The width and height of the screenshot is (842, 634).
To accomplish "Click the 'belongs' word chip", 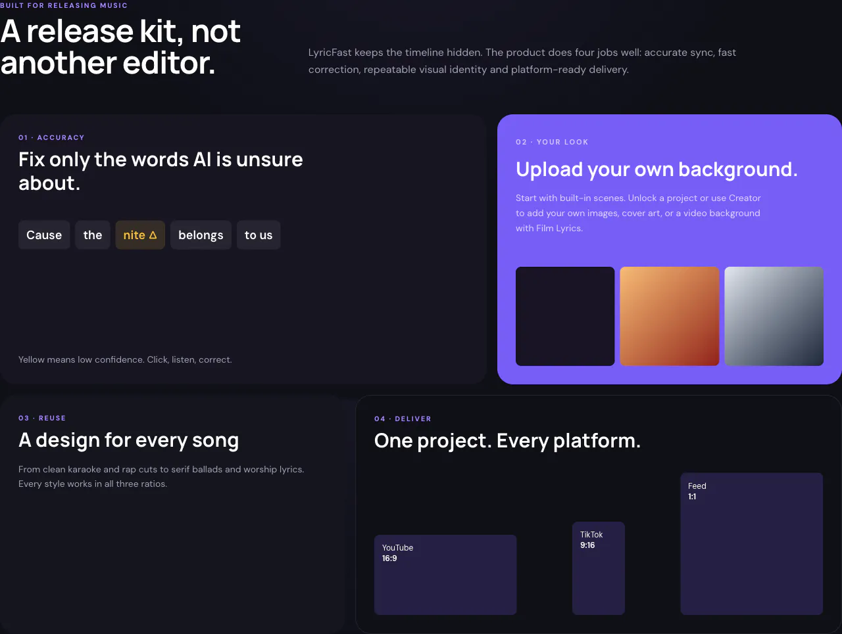I will coord(201,235).
